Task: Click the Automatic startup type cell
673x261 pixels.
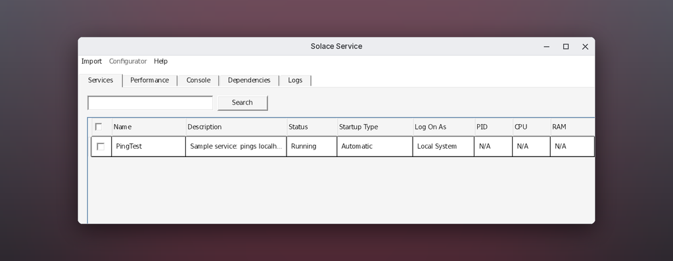Action: [x=375, y=147]
